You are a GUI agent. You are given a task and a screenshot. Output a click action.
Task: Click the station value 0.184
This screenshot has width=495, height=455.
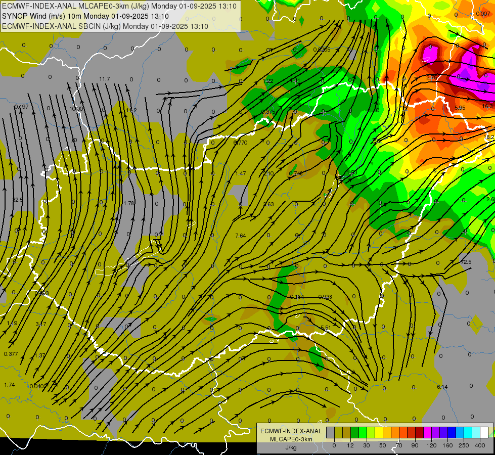(296, 296)
